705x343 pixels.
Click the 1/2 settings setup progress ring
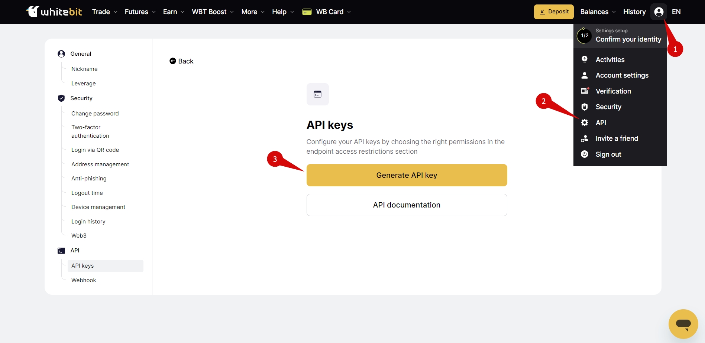[x=585, y=36]
